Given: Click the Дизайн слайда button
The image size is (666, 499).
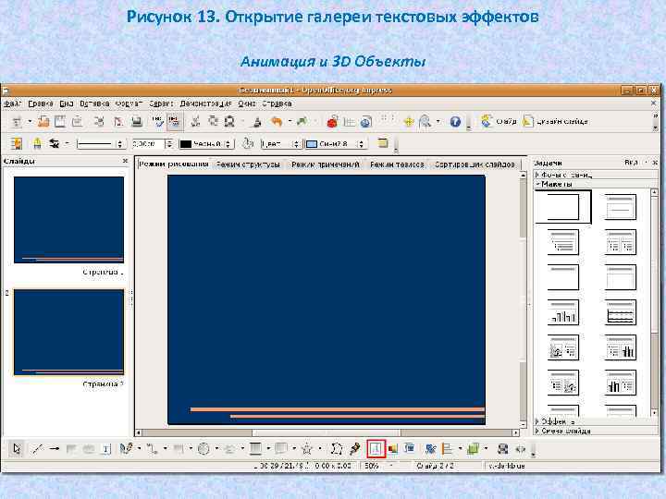Looking at the screenshot, I should point(555,121).
